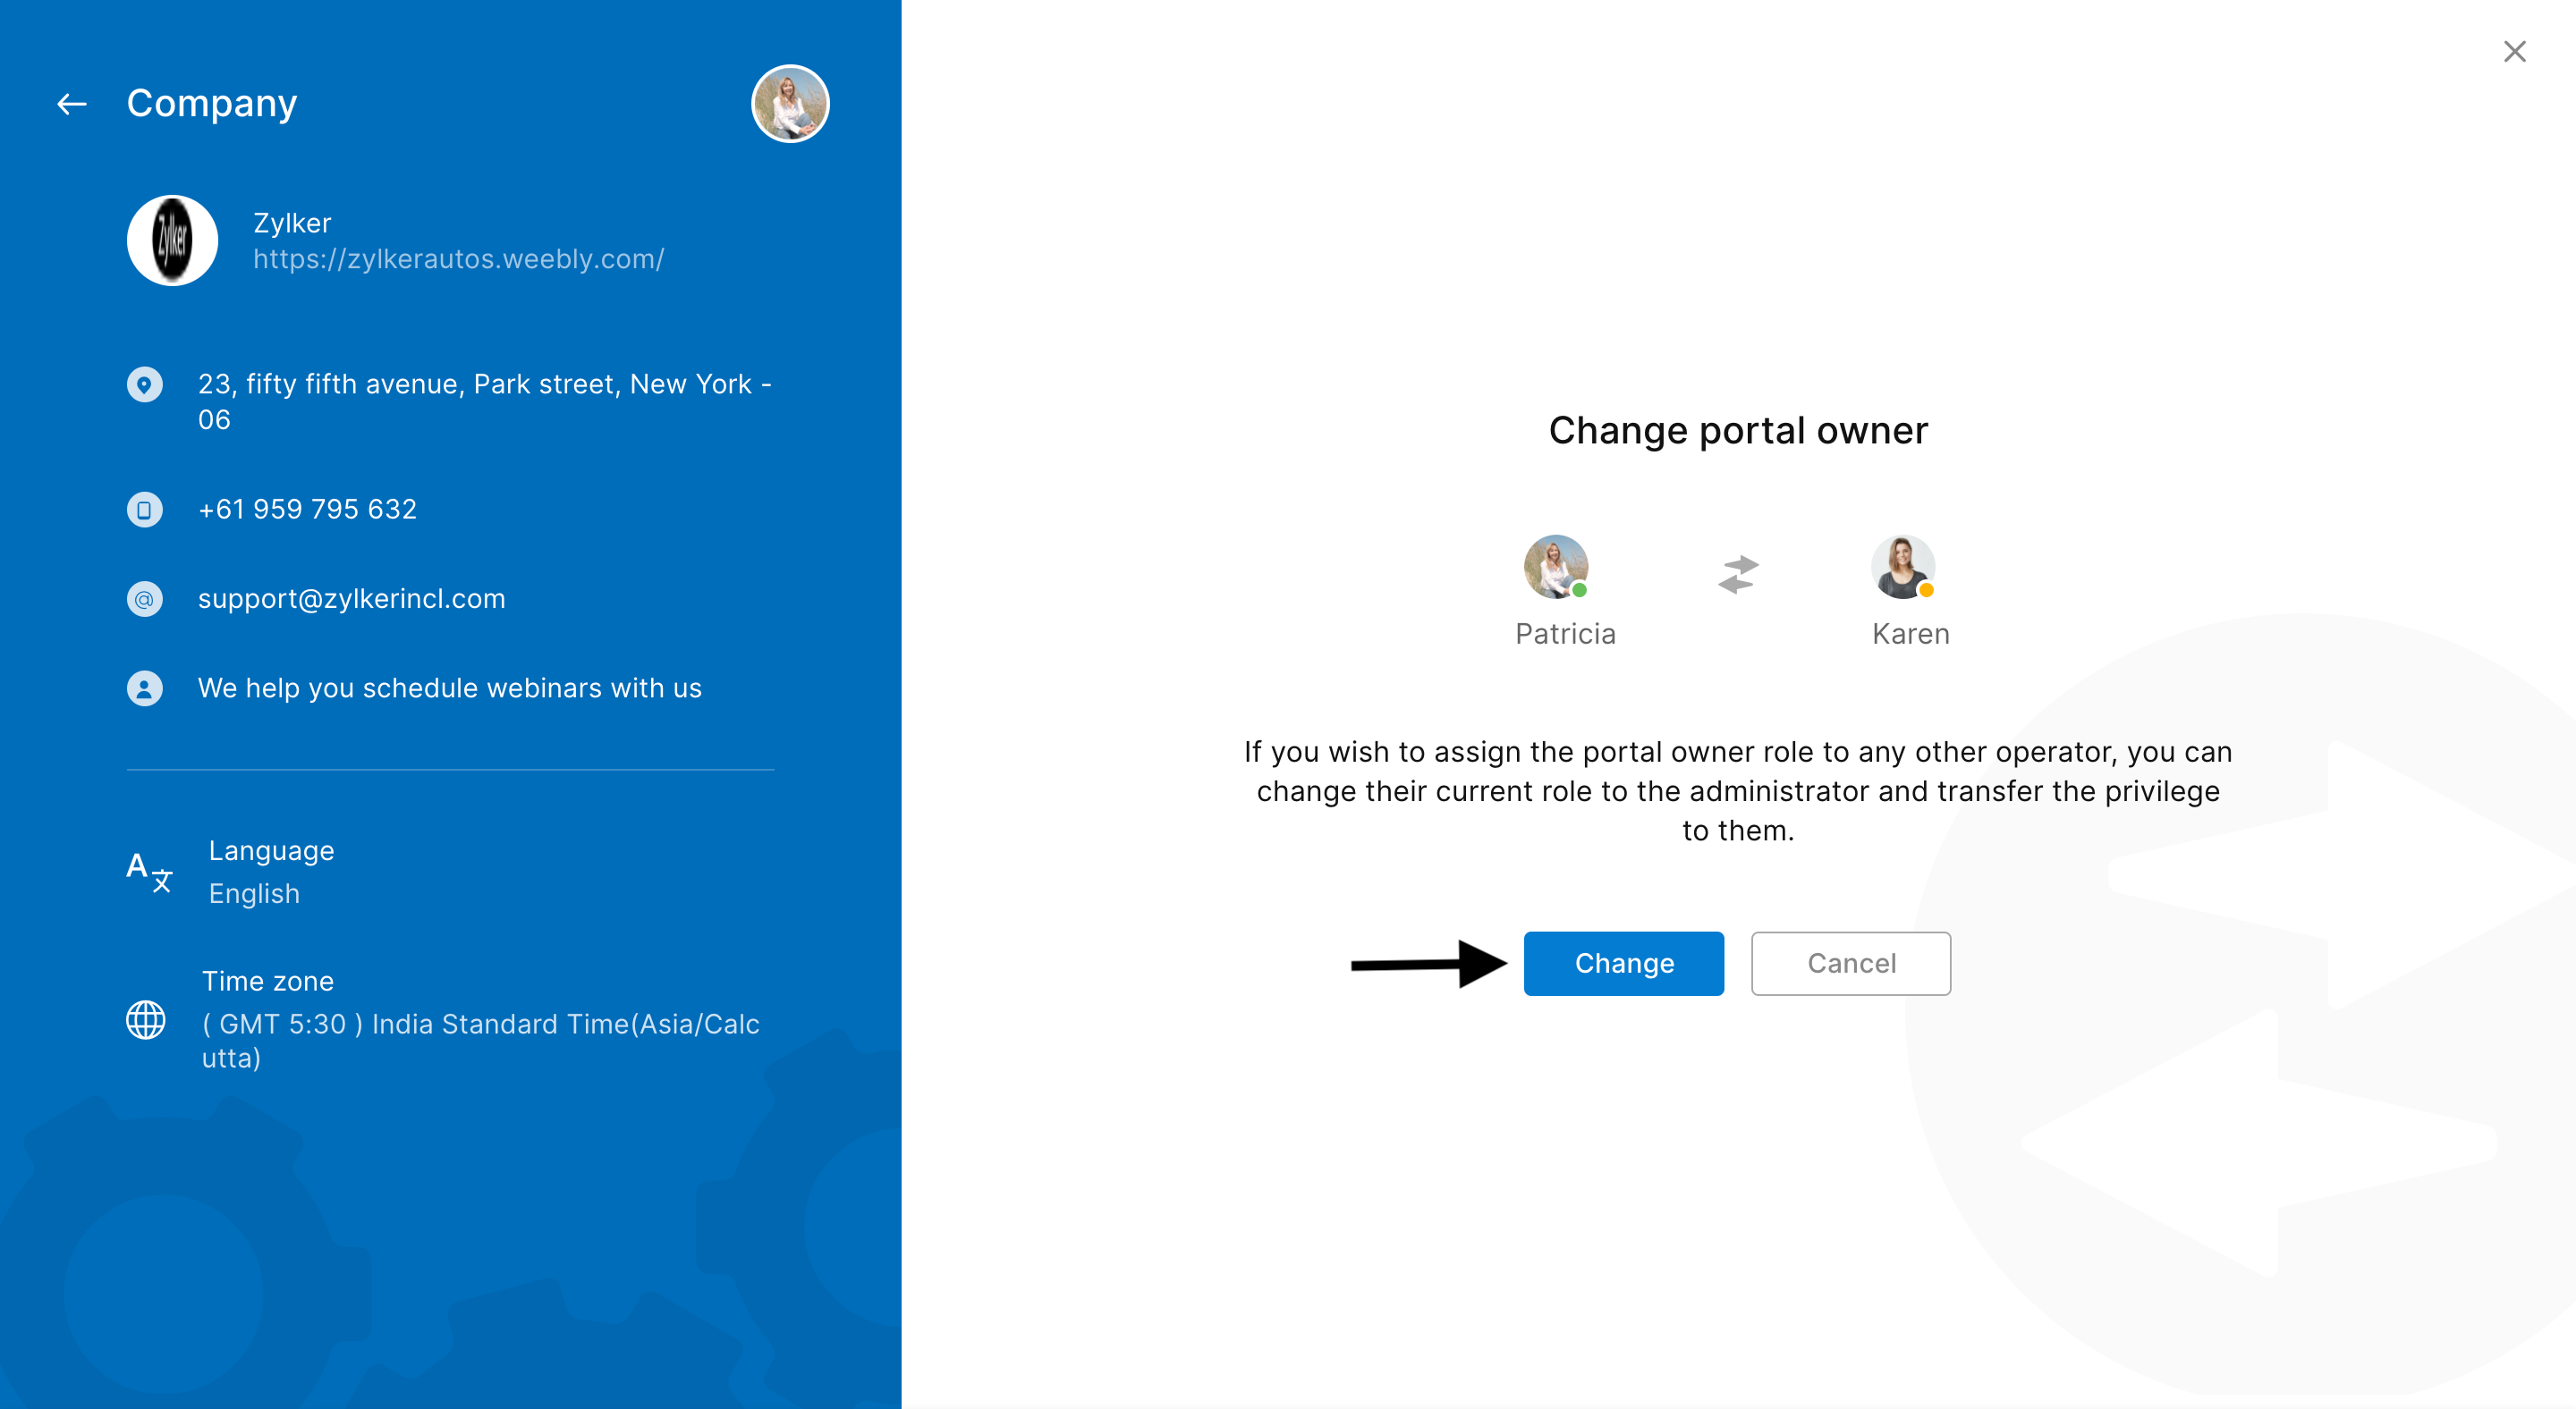Click the support@zylkerincl.com email address
The width and height of the screenshot is (2576, 1409).
pyautogui.click(x=351, y=599)
